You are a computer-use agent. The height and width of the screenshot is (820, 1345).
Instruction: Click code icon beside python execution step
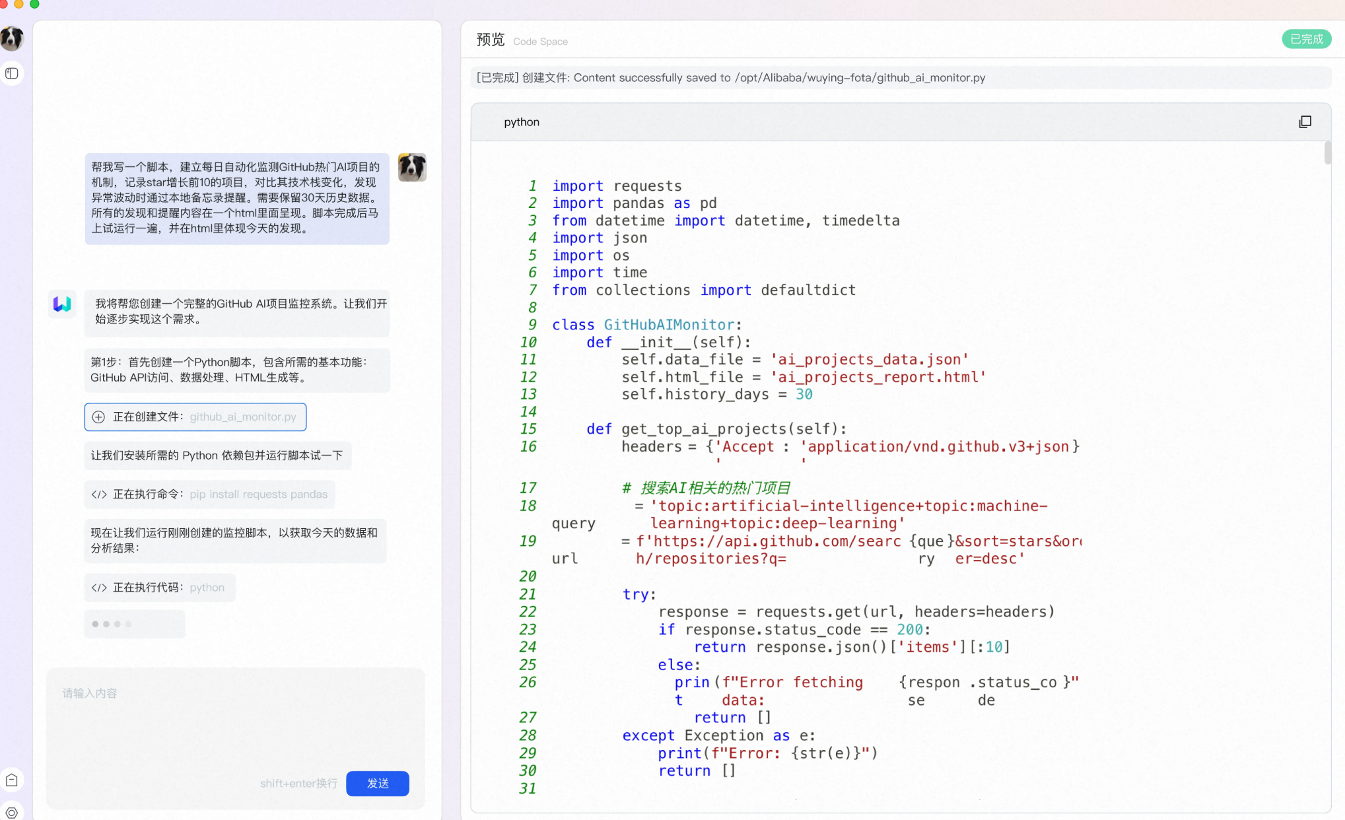pos(99,588)
